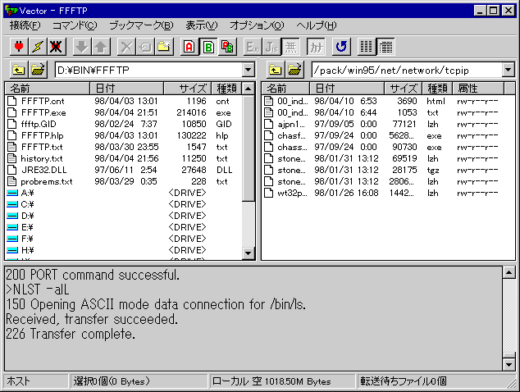Open the オプション(O) menu
The height and width of the screenshot is (392, 520).
coord(257,25)
